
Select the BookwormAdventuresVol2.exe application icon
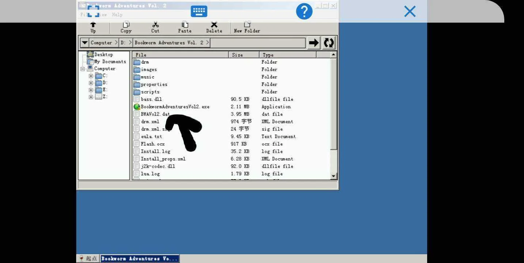click(x=137, y=107)
